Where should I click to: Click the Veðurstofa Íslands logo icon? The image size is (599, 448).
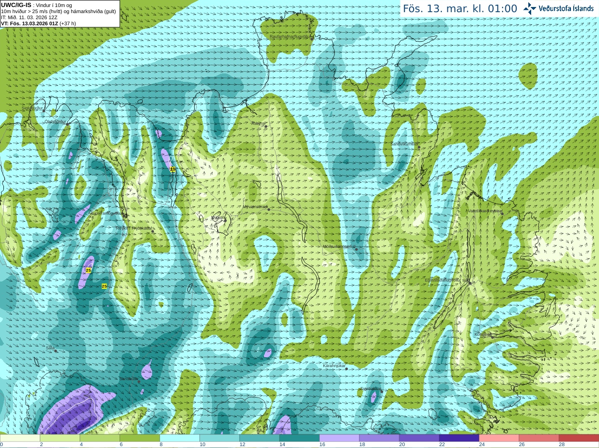coord(530,8)
